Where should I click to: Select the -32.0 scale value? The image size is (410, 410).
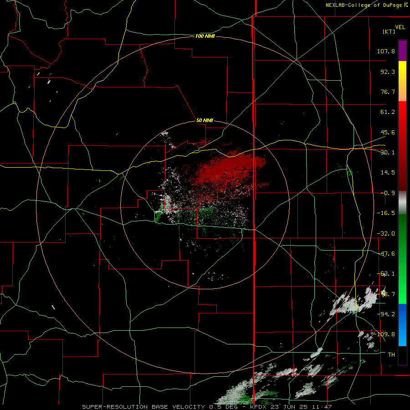pos(386,234)
